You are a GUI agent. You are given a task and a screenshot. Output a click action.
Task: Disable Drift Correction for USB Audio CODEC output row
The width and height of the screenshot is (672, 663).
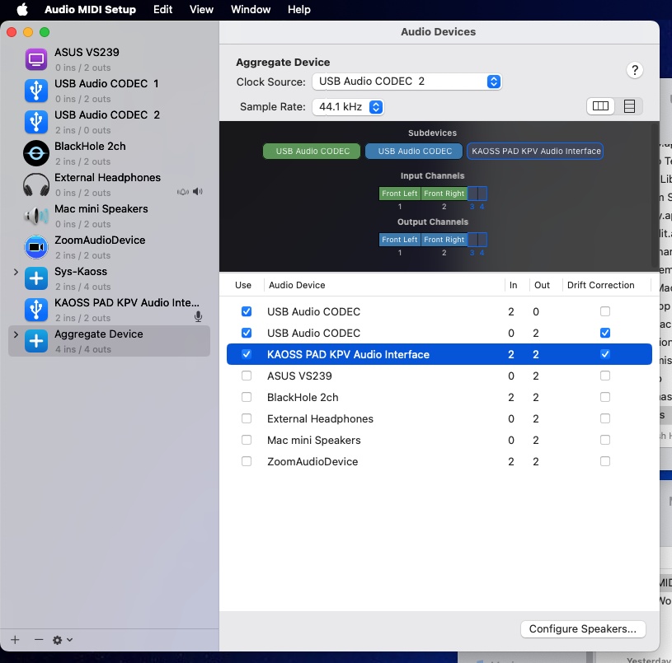pos(604,333)
